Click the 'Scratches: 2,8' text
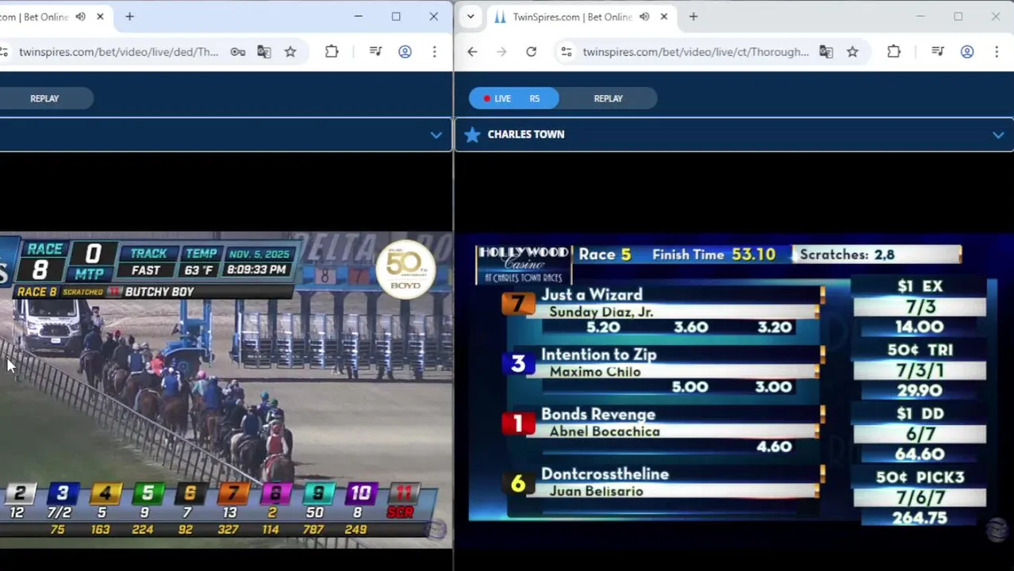This screenshot has height=571, width=1014. click(847, 255)
